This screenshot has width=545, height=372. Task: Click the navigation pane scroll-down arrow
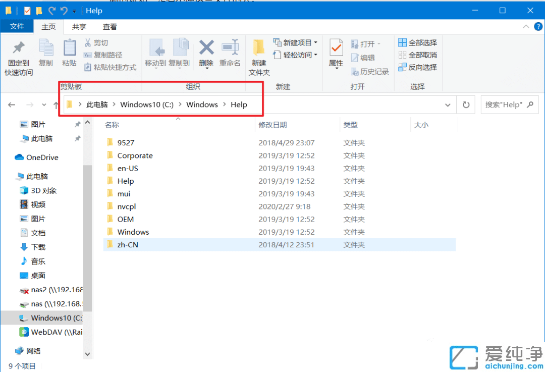click(88, 354)
